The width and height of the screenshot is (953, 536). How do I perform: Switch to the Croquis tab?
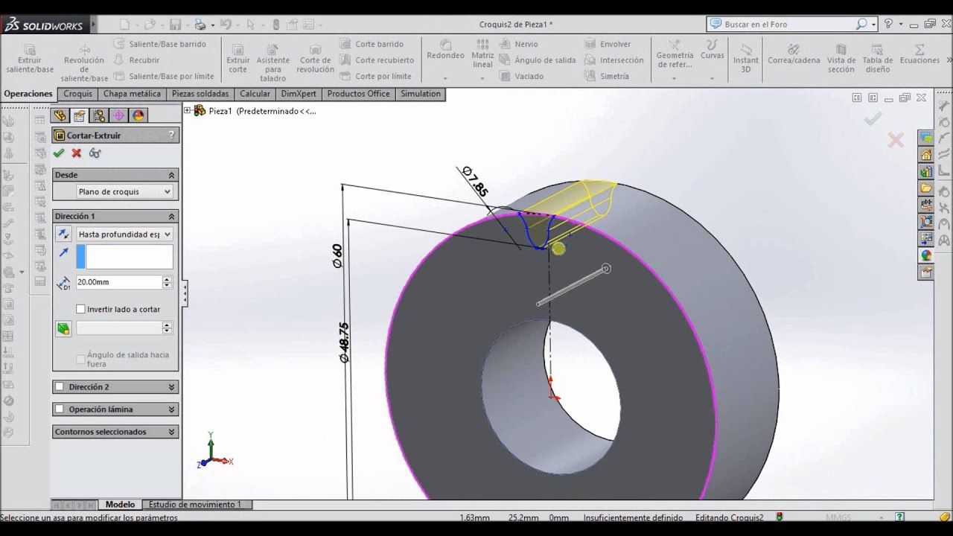[78, 94]
